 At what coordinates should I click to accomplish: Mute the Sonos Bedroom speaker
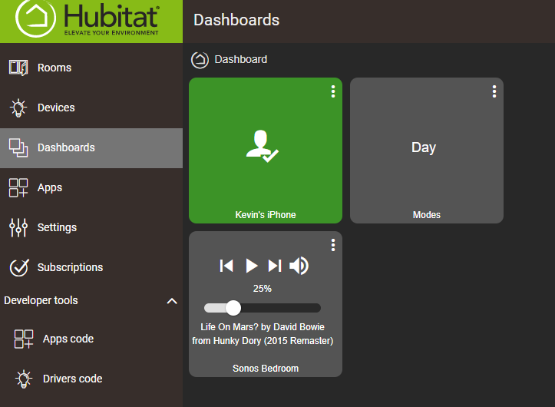coord(299,266)
